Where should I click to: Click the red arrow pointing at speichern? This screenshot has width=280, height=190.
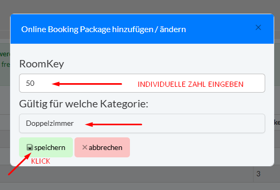tap(20, 164)
